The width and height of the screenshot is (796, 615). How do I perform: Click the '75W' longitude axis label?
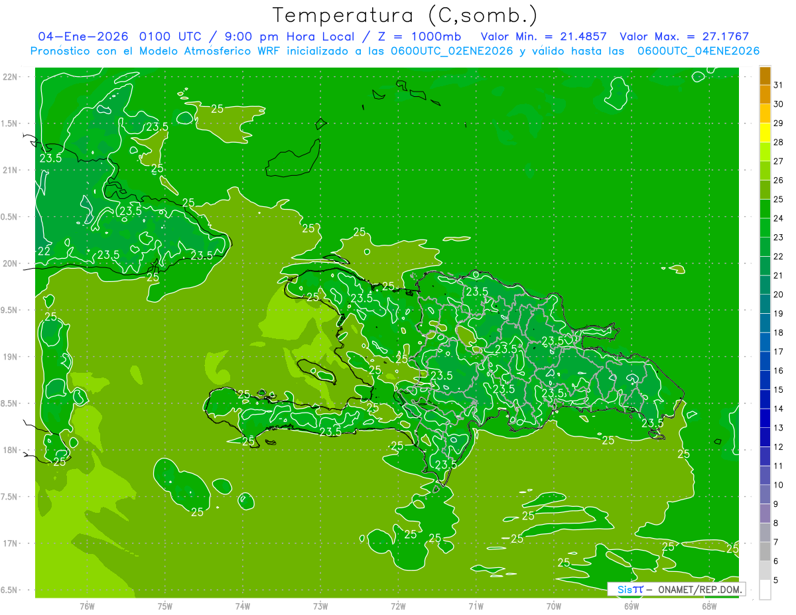click(165, 606)
